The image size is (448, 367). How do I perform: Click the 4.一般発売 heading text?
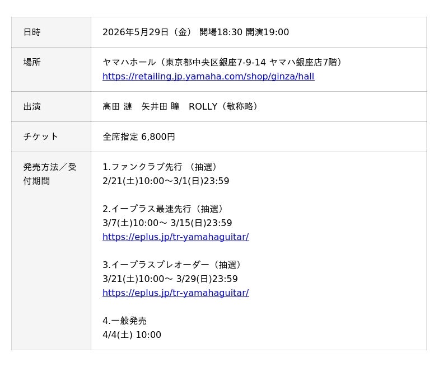click(124, 321)
